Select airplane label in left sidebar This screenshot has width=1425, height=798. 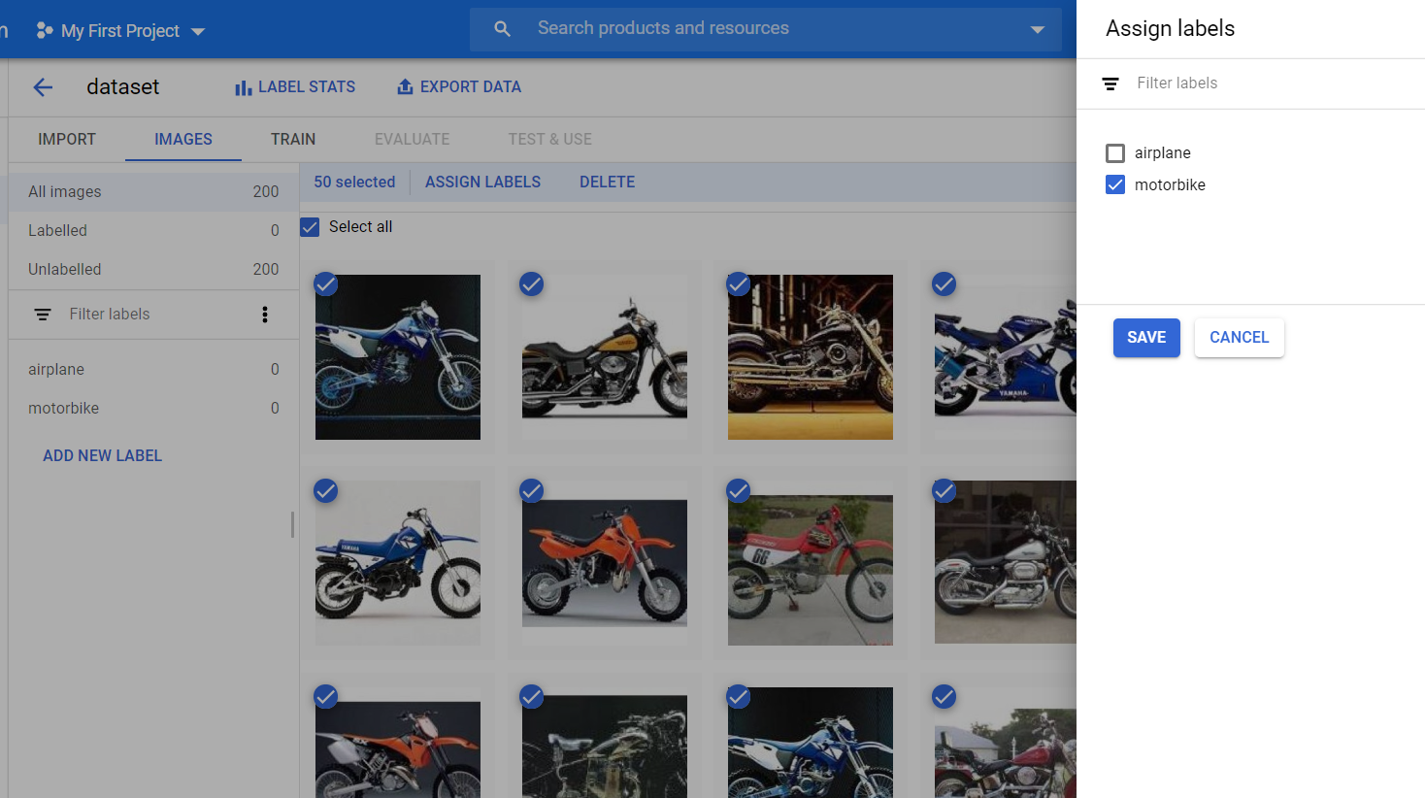[153, 370]
